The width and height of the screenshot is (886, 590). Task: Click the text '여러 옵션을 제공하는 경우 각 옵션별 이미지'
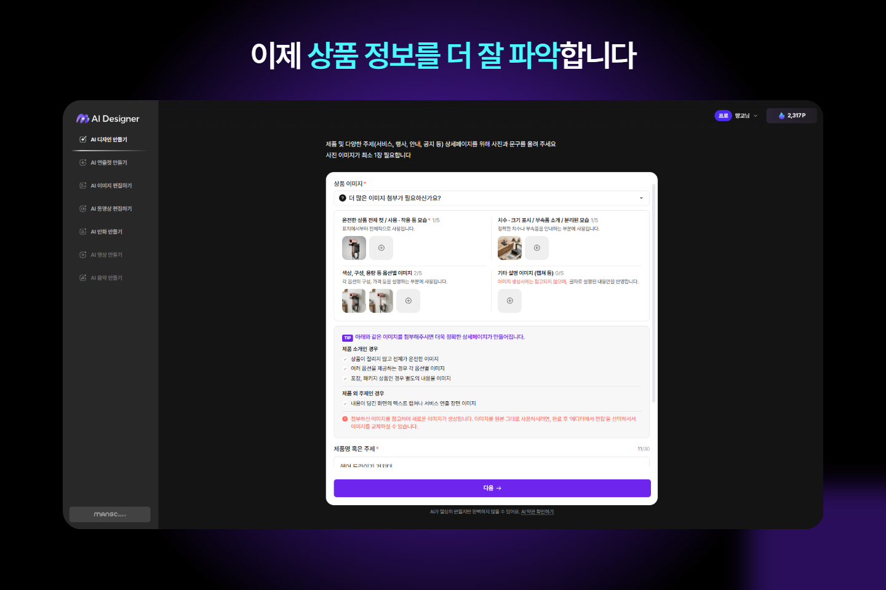pos(397,369)
